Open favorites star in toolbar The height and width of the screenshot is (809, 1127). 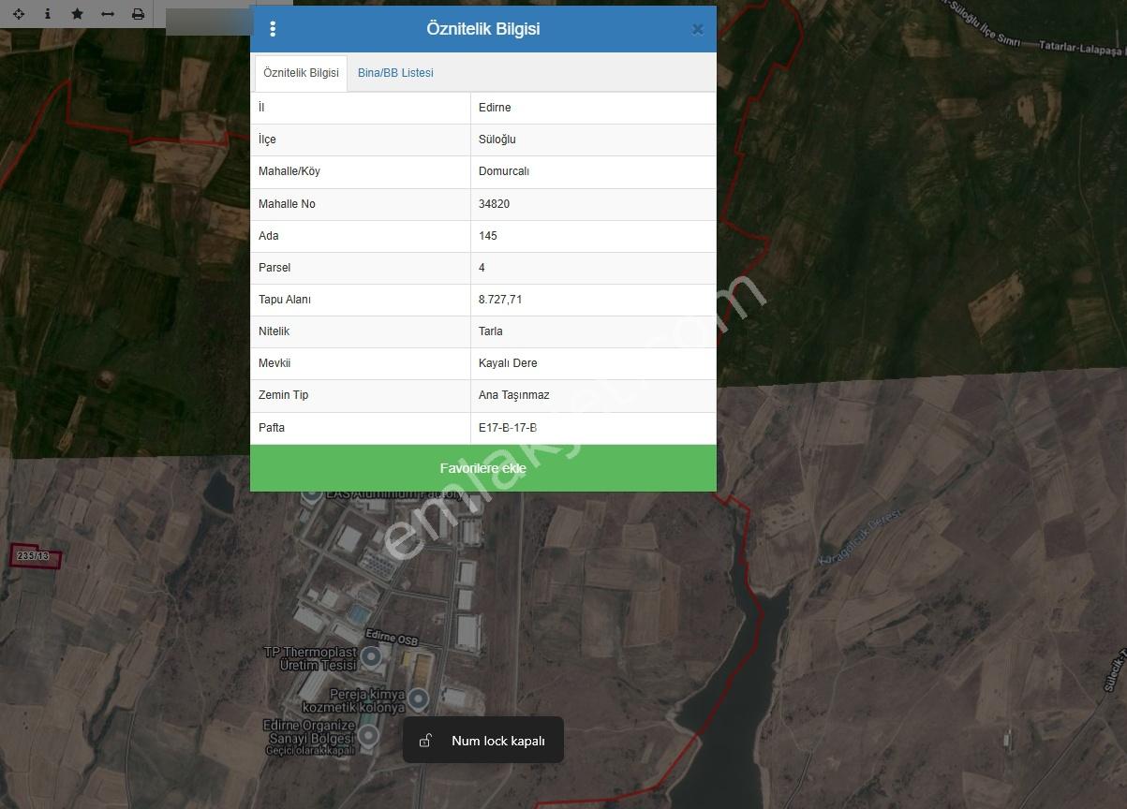pos(77,14)
